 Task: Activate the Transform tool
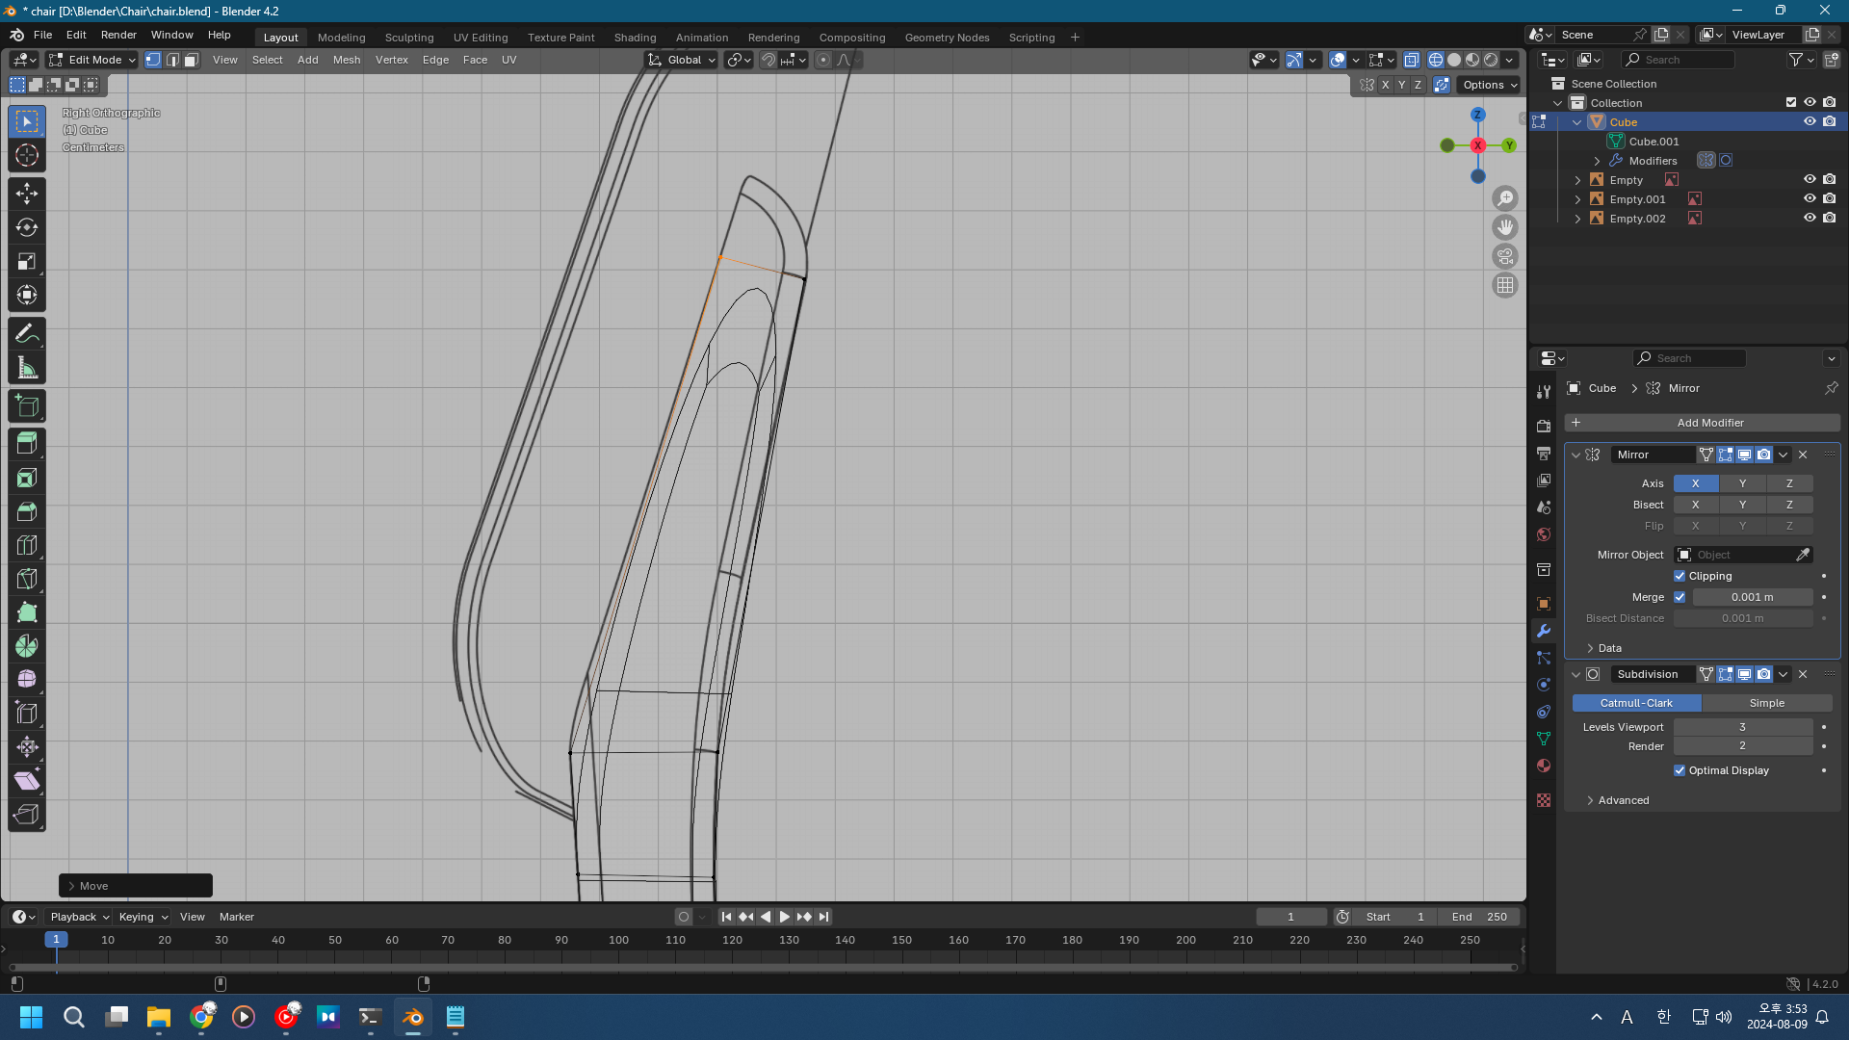[x=27, y=295]
